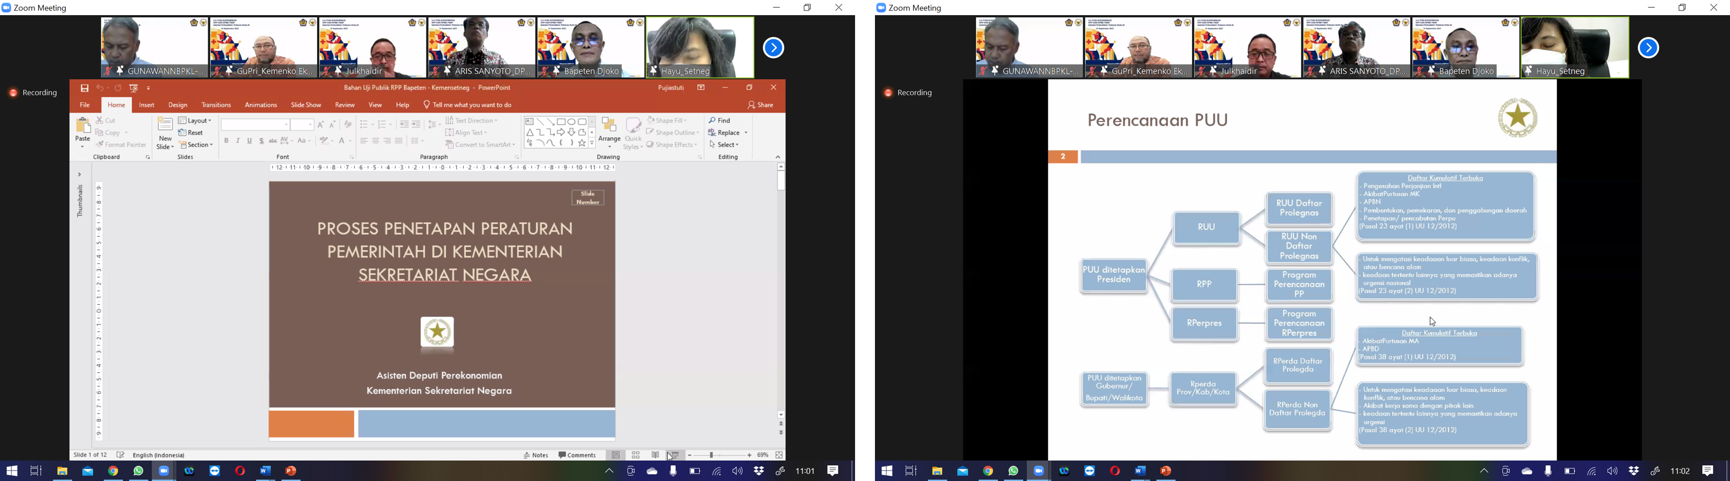Viewport: 1730px width, 481px height.
Task: Click the Reset slide command
Action: (x=192, y=133)
